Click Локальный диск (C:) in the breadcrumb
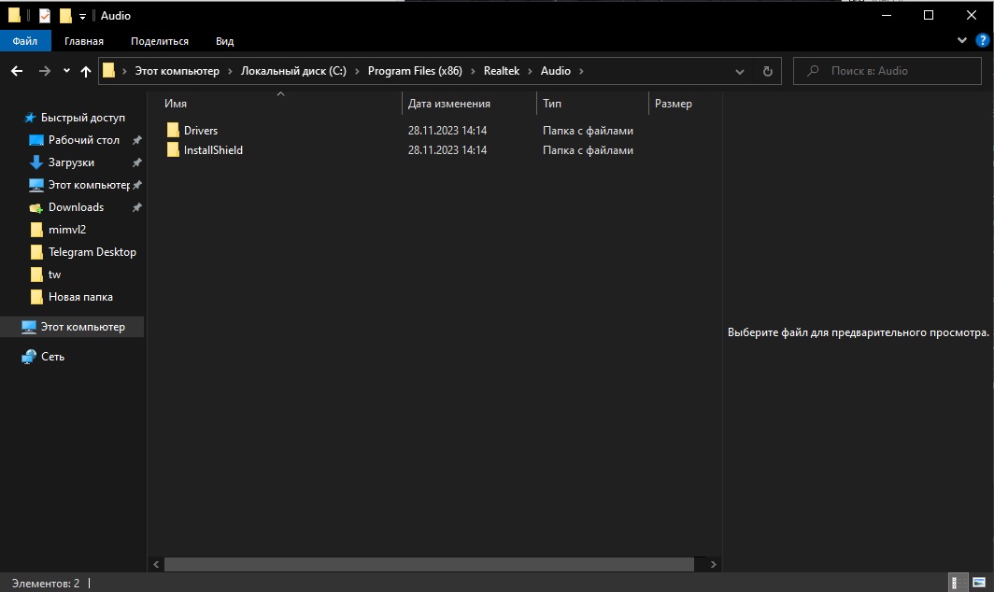This screenshot has width=994, height=592. click(x=293, y=71)
